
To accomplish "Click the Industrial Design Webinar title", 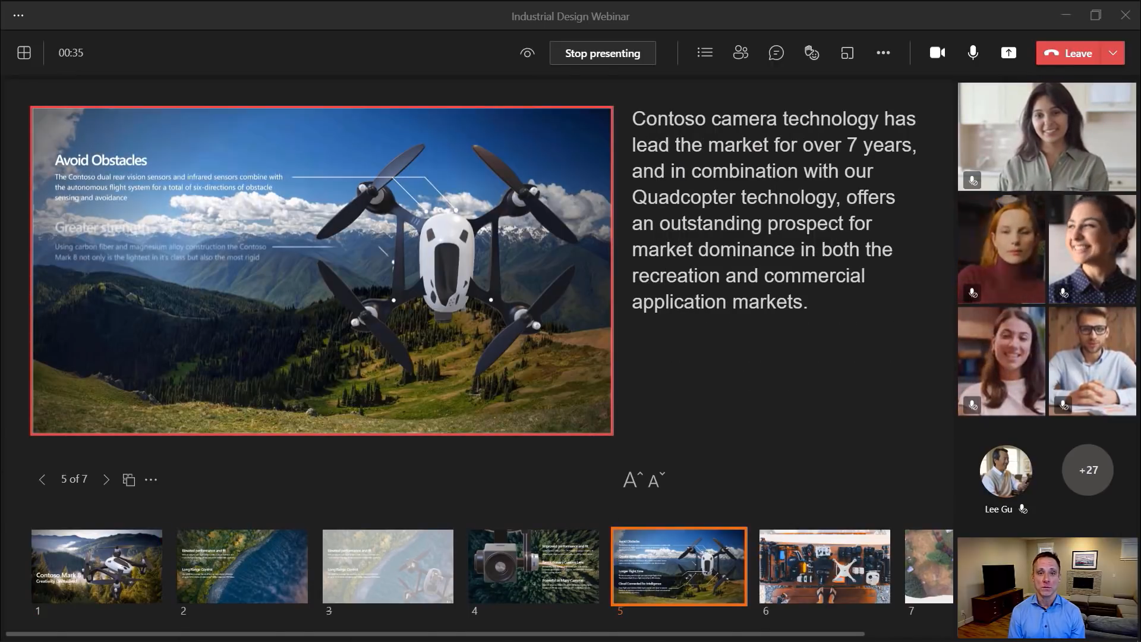I will pyautogui.click(x=570, y=16).
